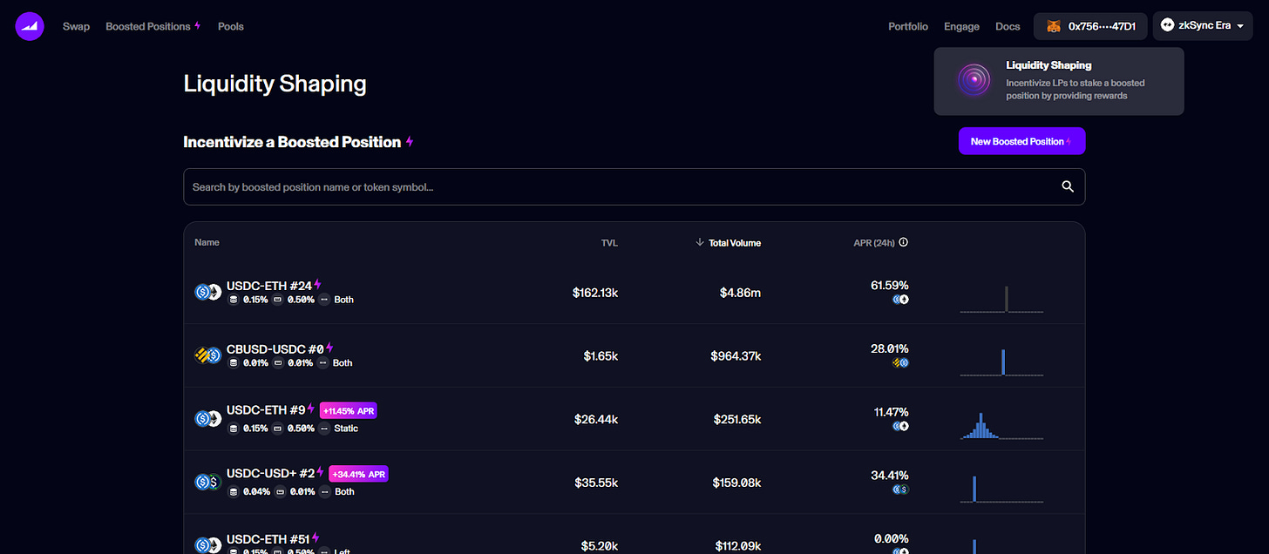Image resolution: width=1269 pixels, height=554 pixels.
Task: Click the APR (24h) info icon
Action: coord(903,242)
